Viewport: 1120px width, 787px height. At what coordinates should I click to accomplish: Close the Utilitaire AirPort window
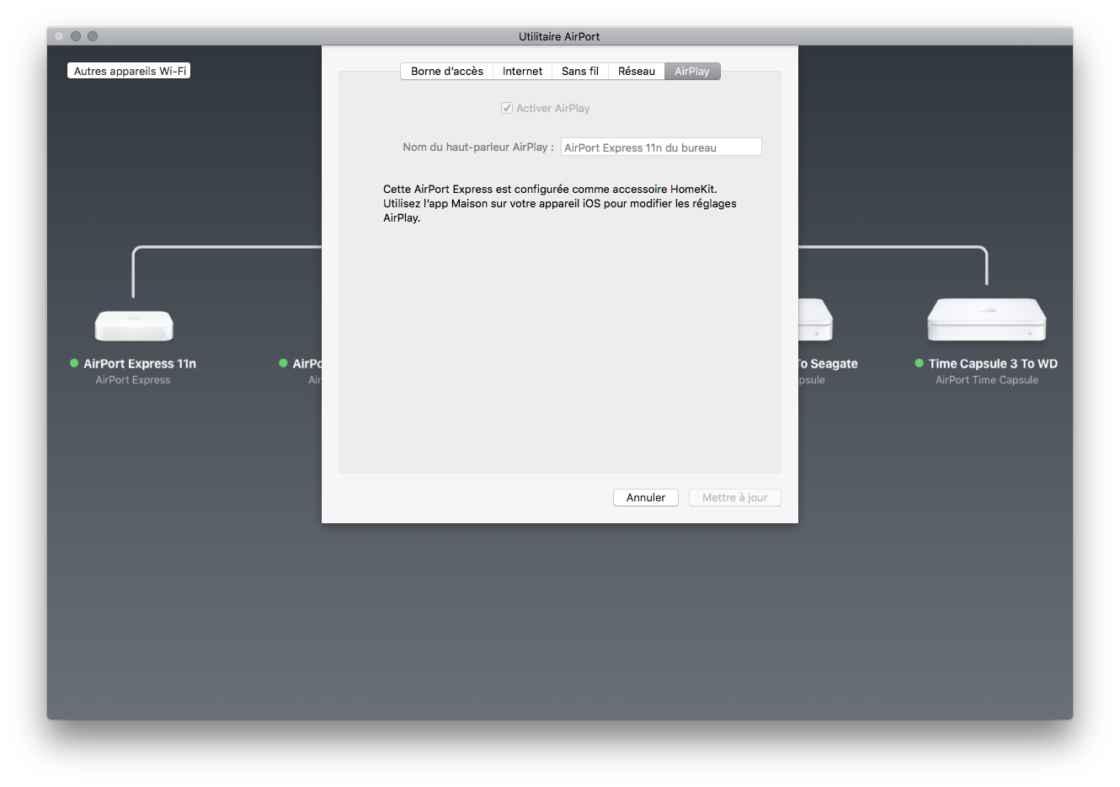[59, 36]
